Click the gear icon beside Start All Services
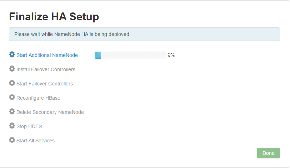The width and height of the screenshot is (290, 168). click(x=12, y=140)
